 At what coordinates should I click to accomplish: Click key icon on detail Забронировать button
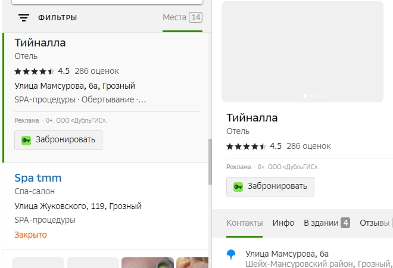(x=238, y=186)
